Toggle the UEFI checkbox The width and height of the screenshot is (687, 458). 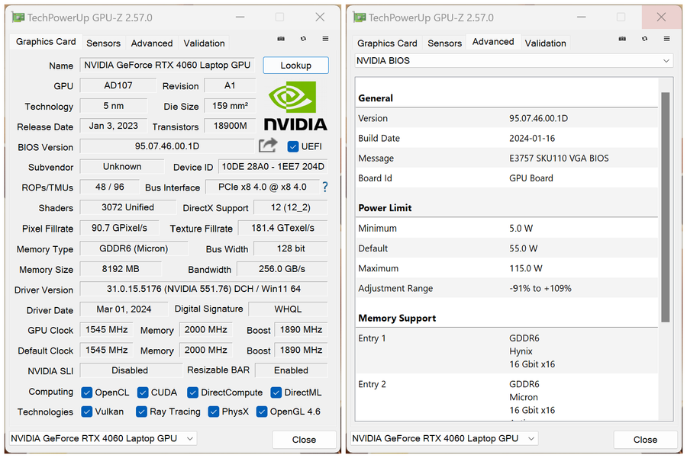[293, 146]
